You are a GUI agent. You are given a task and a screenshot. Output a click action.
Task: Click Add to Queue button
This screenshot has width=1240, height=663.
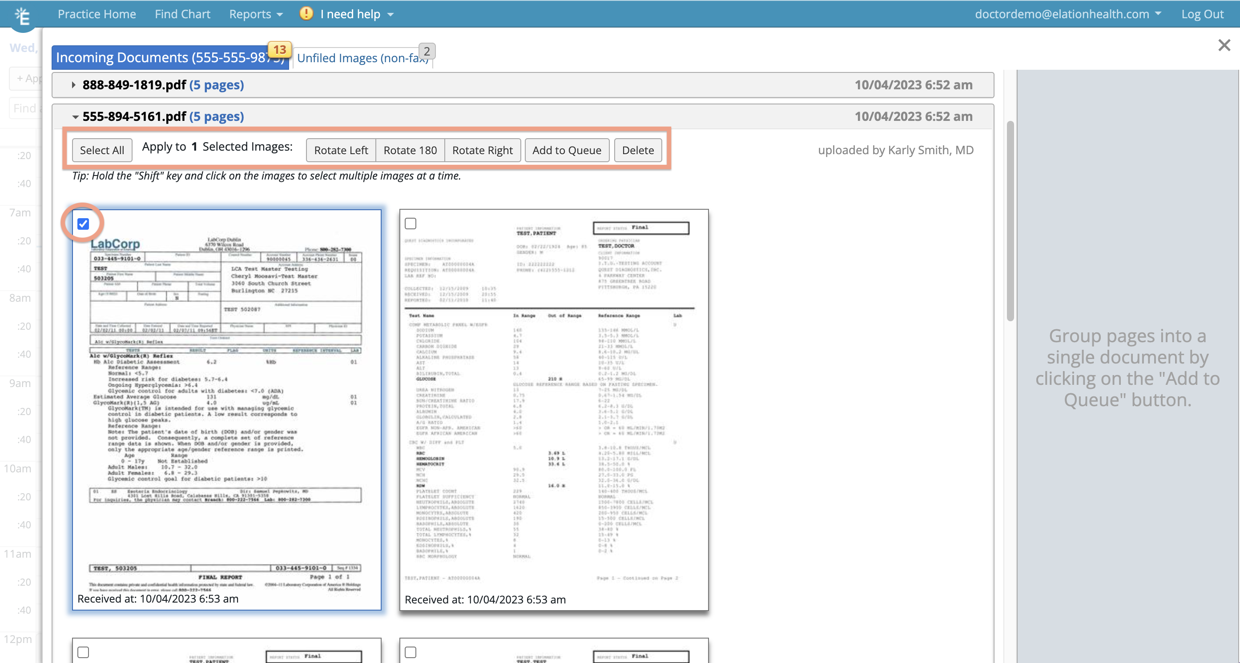(x=567, y=151)
